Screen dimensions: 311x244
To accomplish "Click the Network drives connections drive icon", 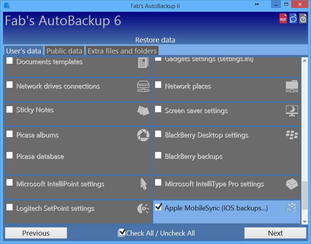I will point(143,86).
